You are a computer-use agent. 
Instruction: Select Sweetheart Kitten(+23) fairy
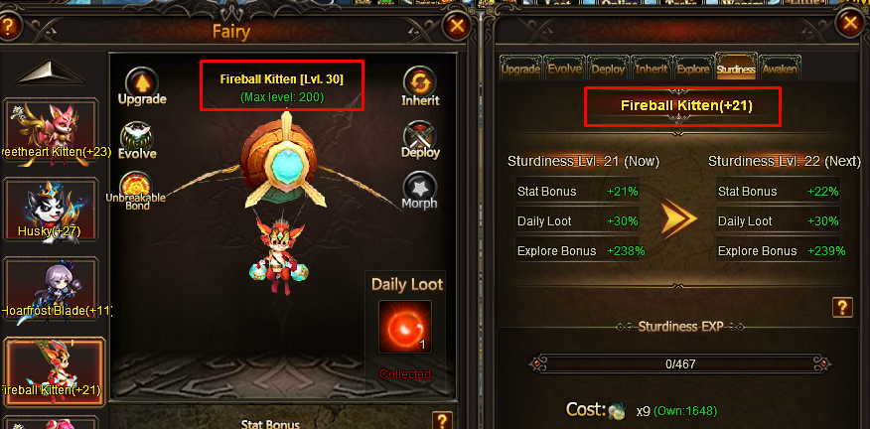pyautogui.click(x=51, y=130)
